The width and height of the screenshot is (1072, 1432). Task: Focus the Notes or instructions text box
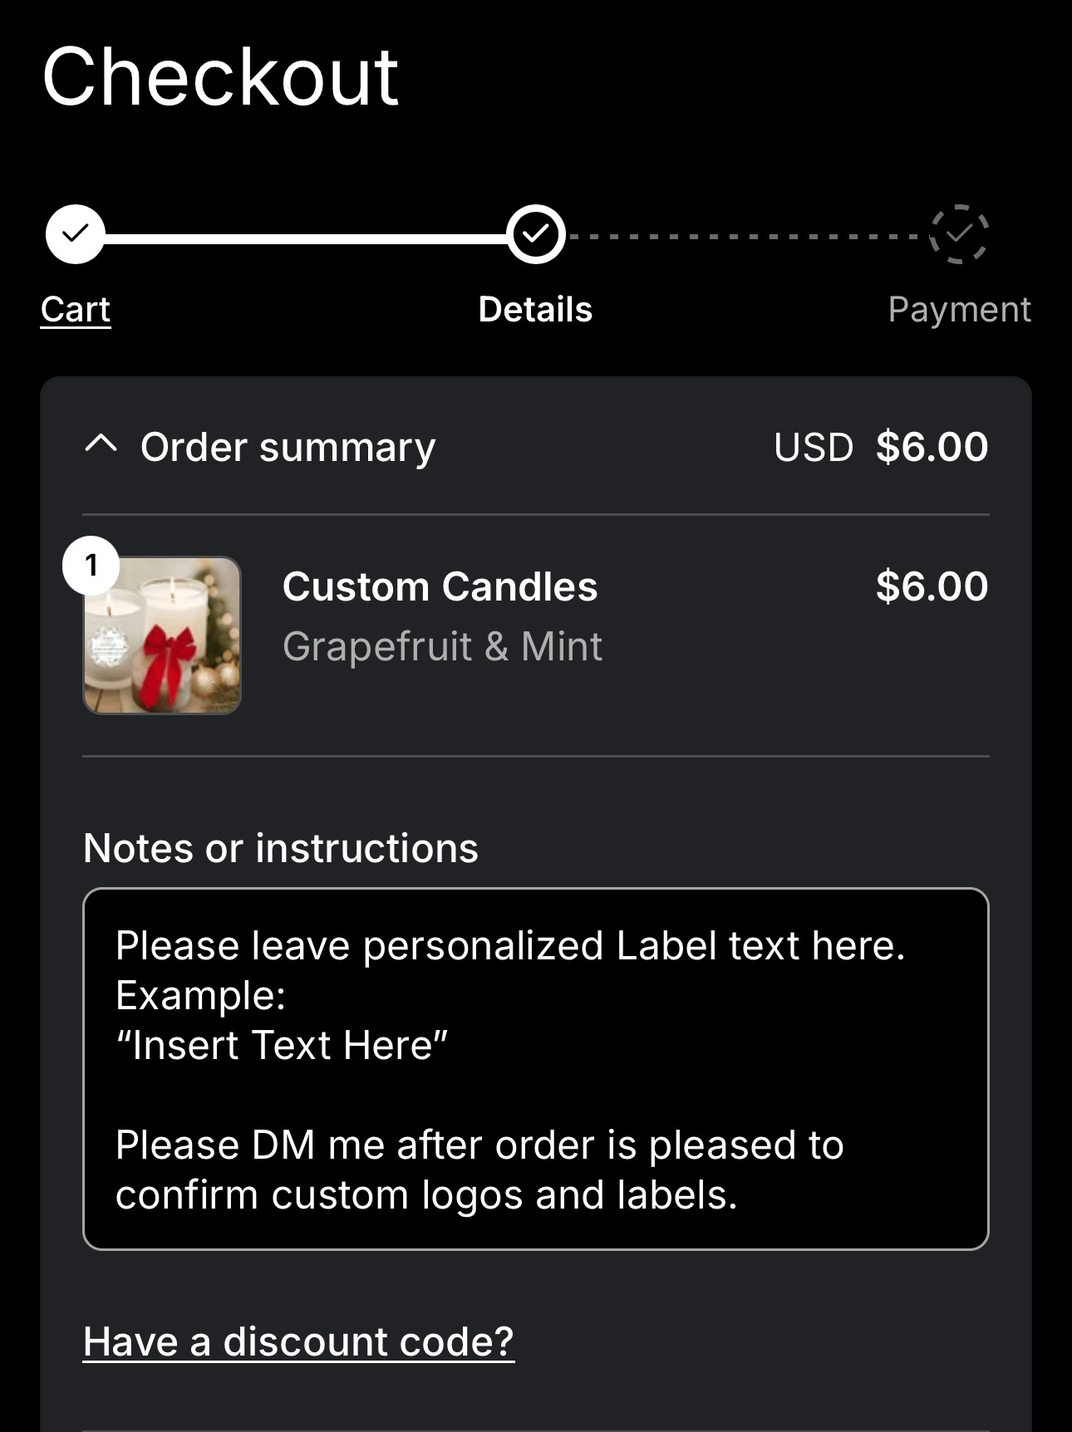click(536, 1069)
